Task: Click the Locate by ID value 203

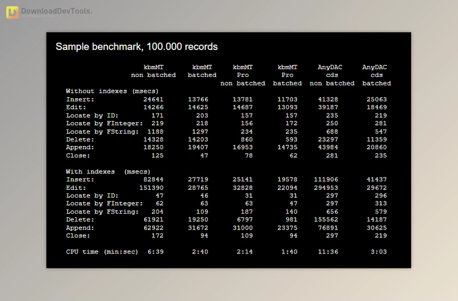Action: pyautogui.click(x=202, y=115)
